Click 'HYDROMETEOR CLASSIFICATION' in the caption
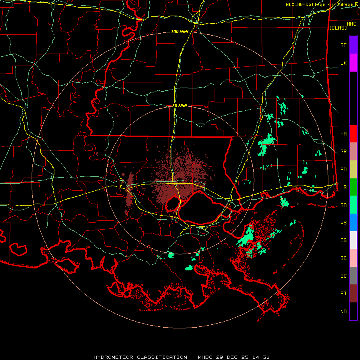 coord(140,357)
